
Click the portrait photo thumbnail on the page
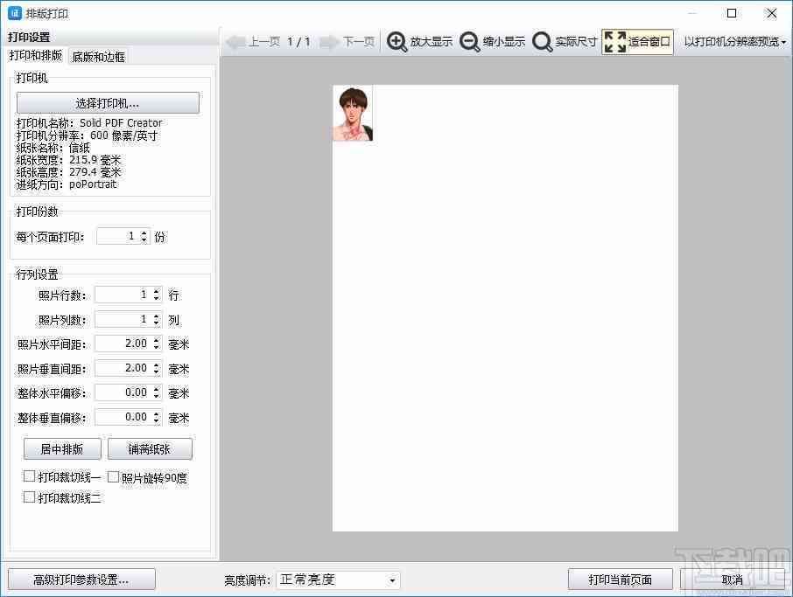click(x=353, y=114)
